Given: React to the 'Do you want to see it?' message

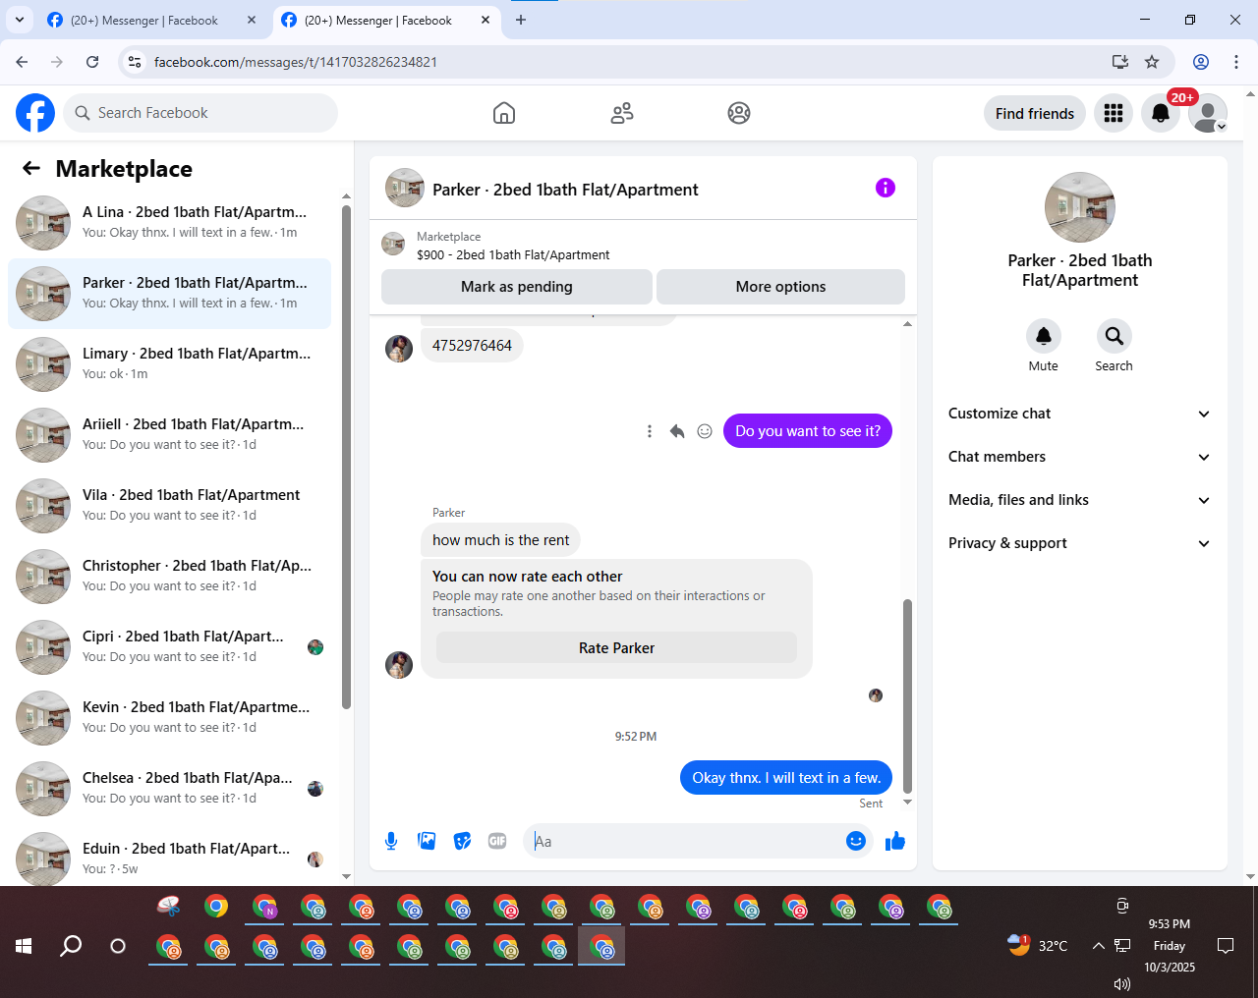Looking at the screenshot, I should pyautogui.click(x=705, y=431).
